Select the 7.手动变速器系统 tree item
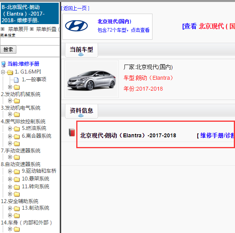 [21, 151]
